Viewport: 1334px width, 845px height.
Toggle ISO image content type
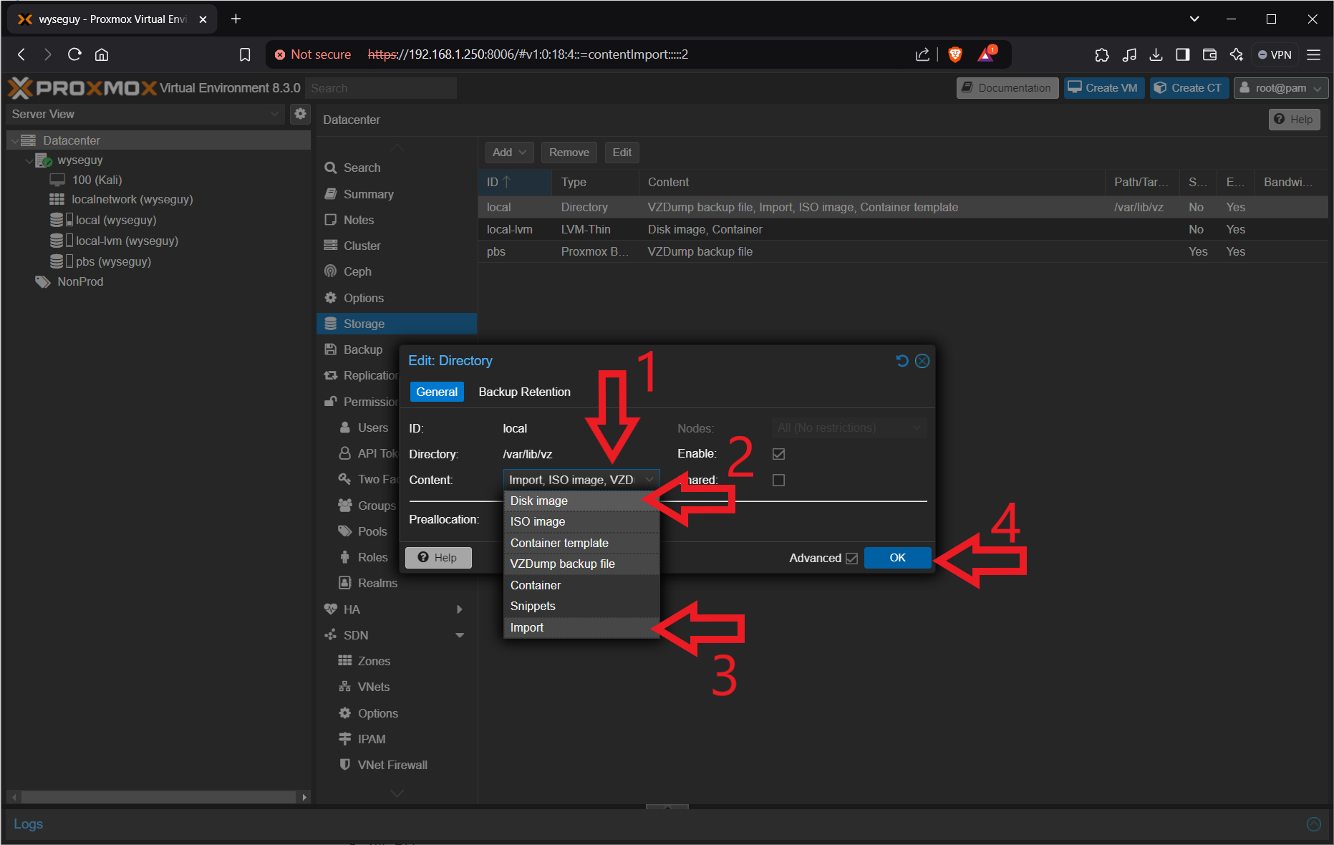pyautogui.click(x=581, y=521)
